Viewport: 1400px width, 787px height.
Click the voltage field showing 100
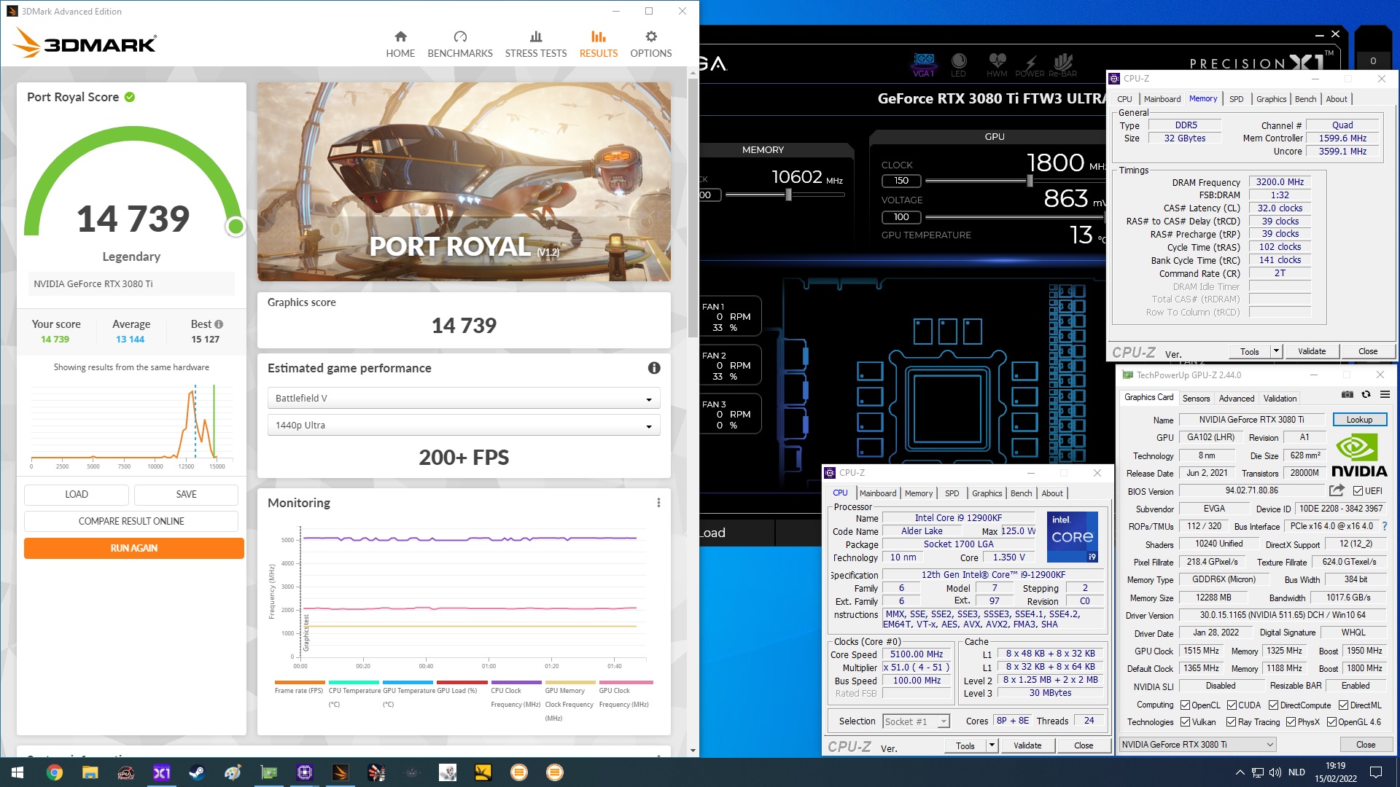tap(901, 217)
